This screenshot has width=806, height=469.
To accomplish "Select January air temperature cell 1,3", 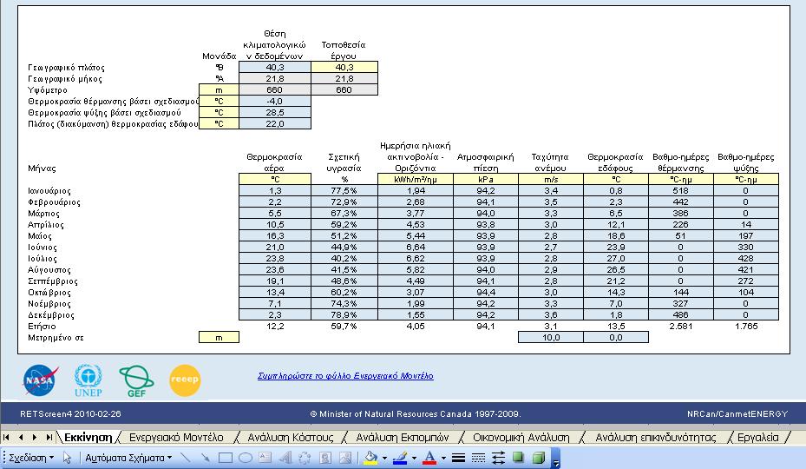I will [x=275, y=191].
